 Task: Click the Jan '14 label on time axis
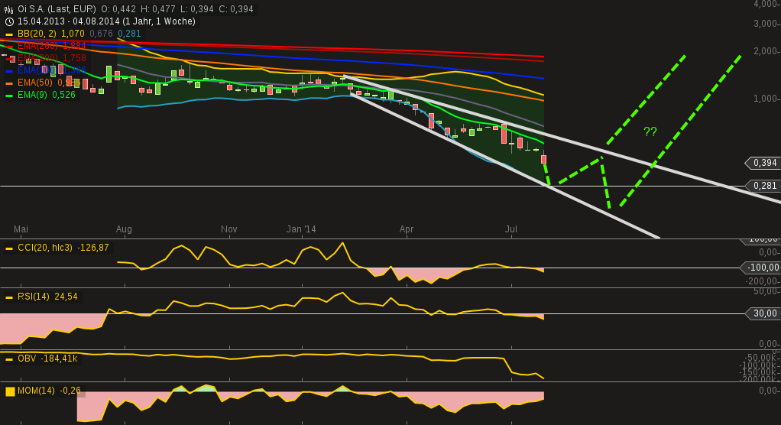click(x=301, y=229)
